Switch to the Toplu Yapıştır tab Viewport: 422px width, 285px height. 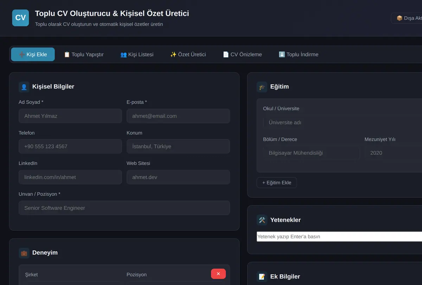[x=84, y=54]
